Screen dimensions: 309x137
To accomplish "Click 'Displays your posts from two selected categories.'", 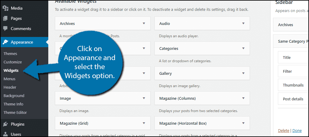I will pos(199,111).
